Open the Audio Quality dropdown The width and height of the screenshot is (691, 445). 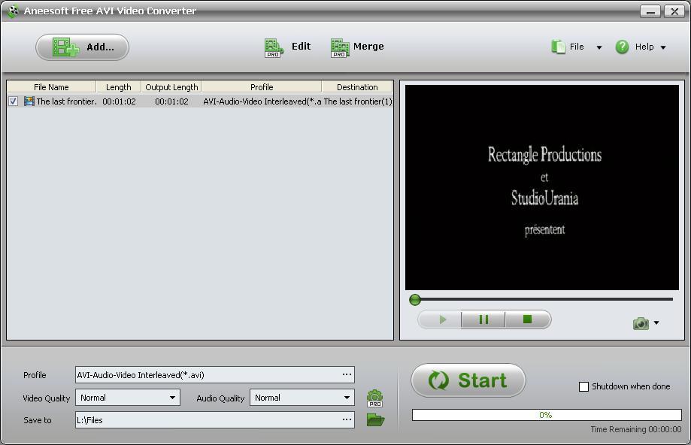point(348,397)
